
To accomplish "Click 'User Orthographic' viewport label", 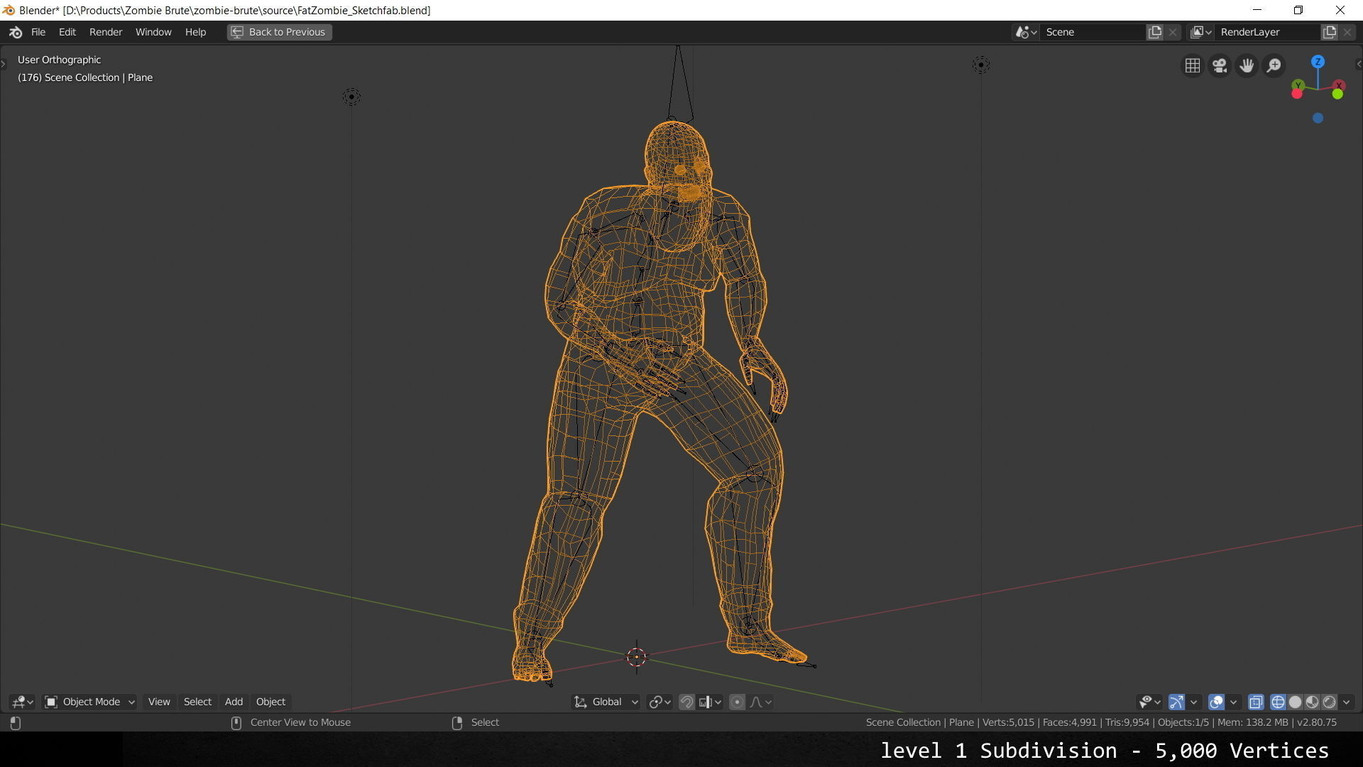I will pos(59,60).
